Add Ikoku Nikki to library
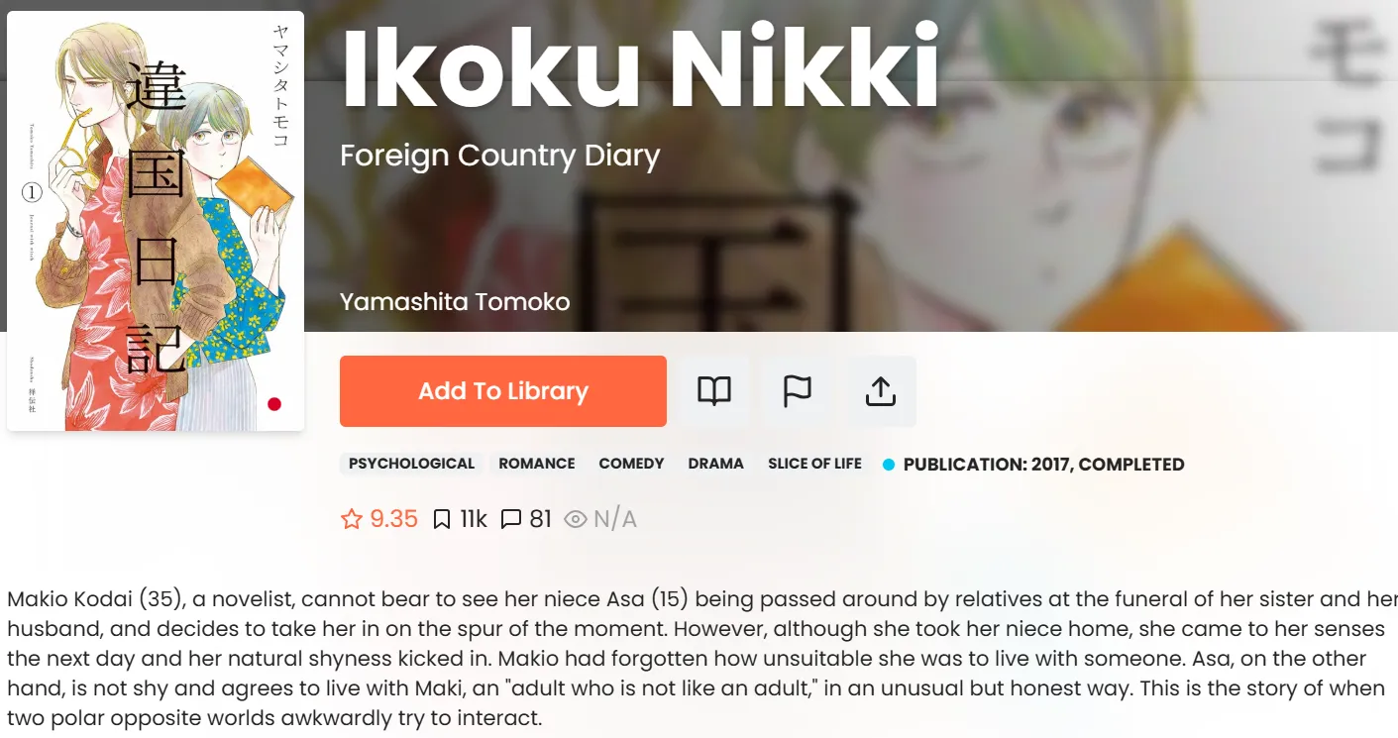Image resolution: width=1398 pixels, height=738 pixels. click(x=502, y=391)
